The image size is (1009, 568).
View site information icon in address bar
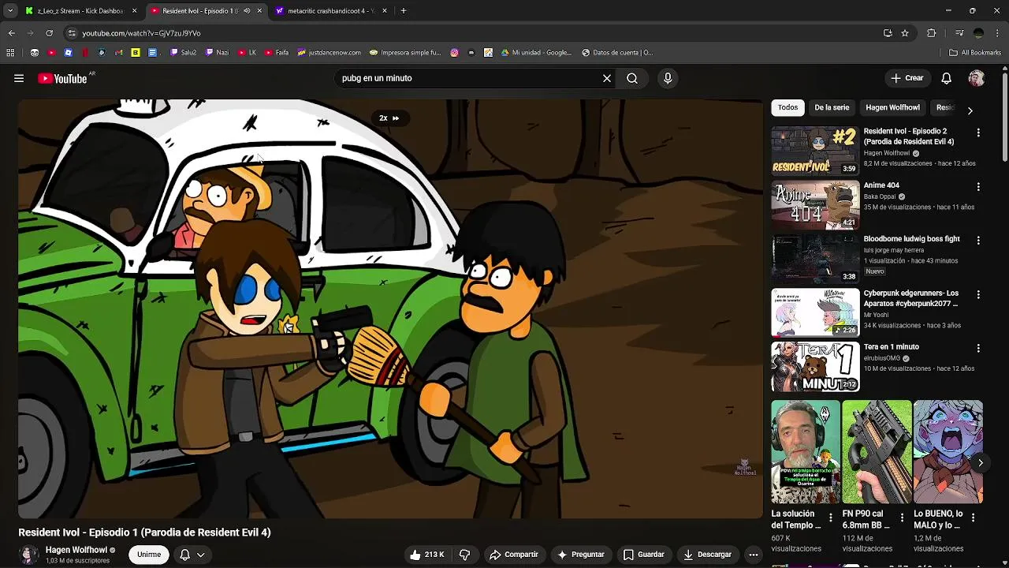72,33
